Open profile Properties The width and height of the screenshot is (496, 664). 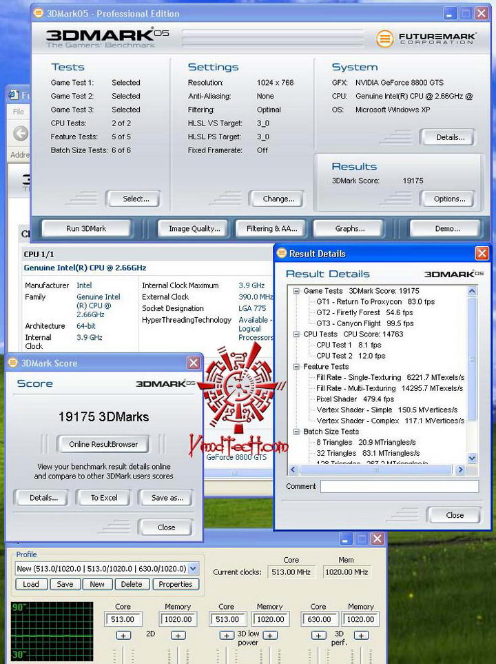tap(176, 584)
